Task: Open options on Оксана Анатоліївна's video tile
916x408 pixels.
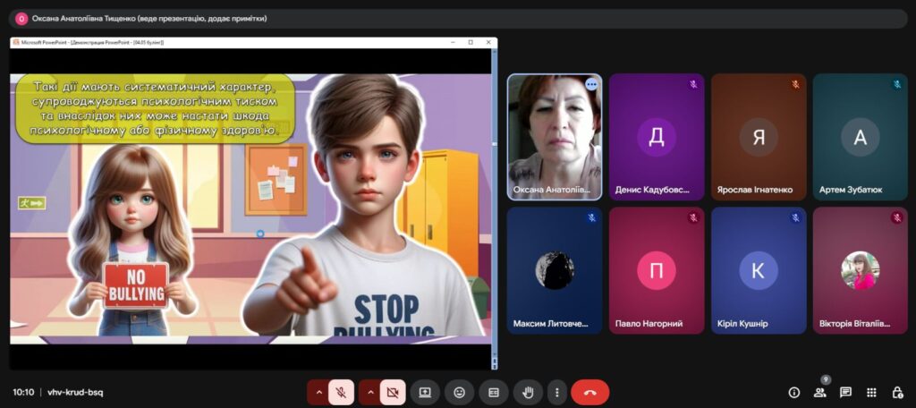Action: [592, 84]
